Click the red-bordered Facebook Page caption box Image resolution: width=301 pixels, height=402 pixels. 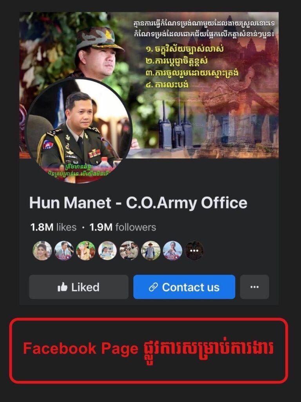pyautogui.click(x=149, y=351)
